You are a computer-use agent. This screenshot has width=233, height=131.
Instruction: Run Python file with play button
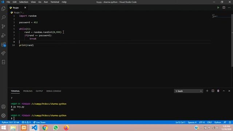tap(218, 8)
